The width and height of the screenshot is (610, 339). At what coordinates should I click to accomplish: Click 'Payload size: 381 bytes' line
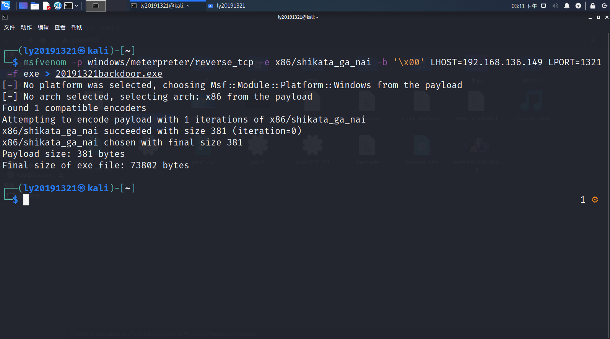tap(63, 154)
